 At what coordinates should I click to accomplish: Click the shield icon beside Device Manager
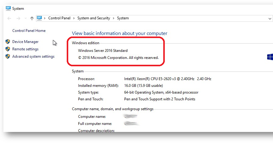click(x=8, y=42)
